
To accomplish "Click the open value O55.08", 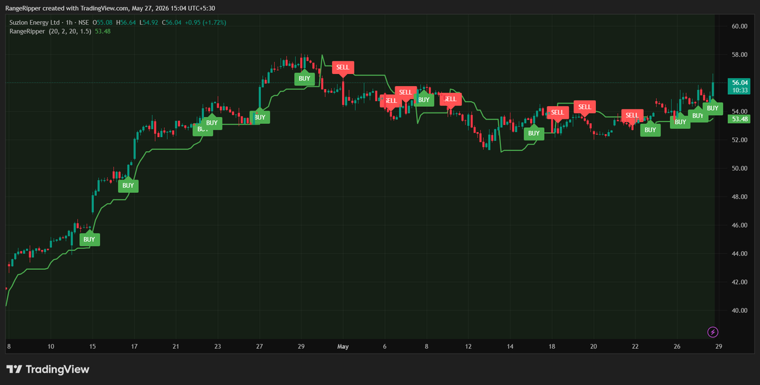I will pyautogui.click(x=104, y=23).
